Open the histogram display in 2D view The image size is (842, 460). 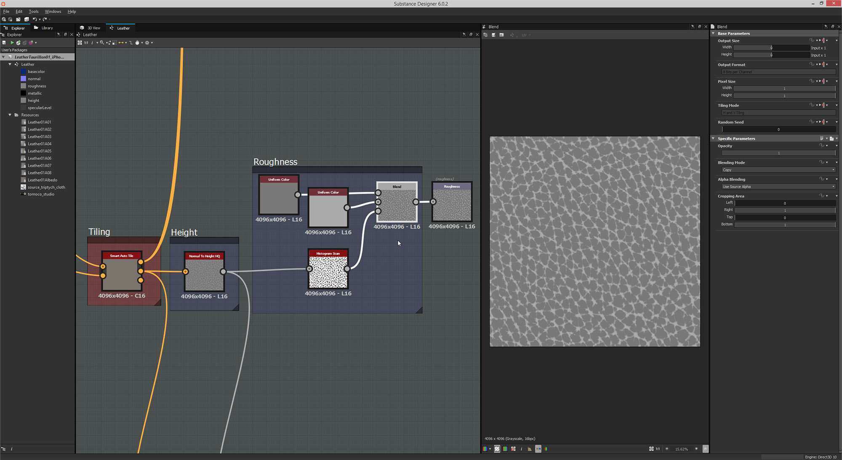tap(530, 449)
